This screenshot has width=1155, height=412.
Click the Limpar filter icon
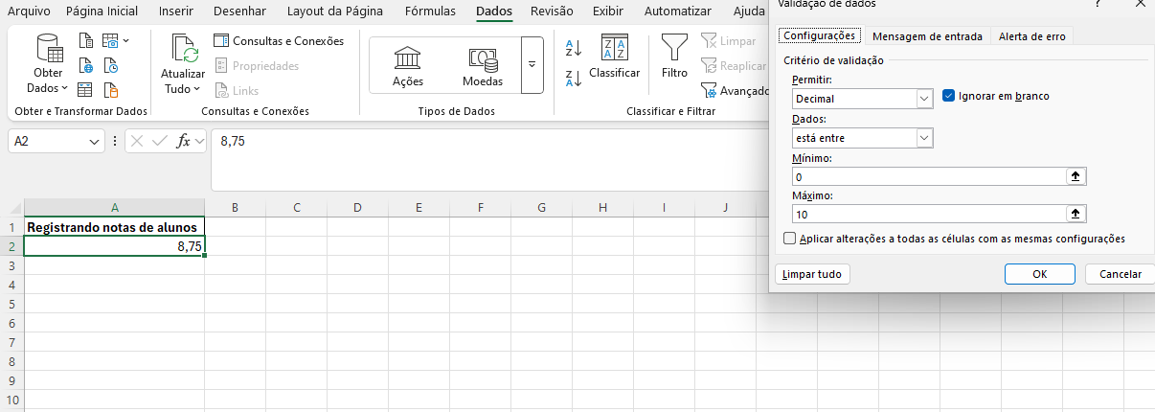click(709, 41)
